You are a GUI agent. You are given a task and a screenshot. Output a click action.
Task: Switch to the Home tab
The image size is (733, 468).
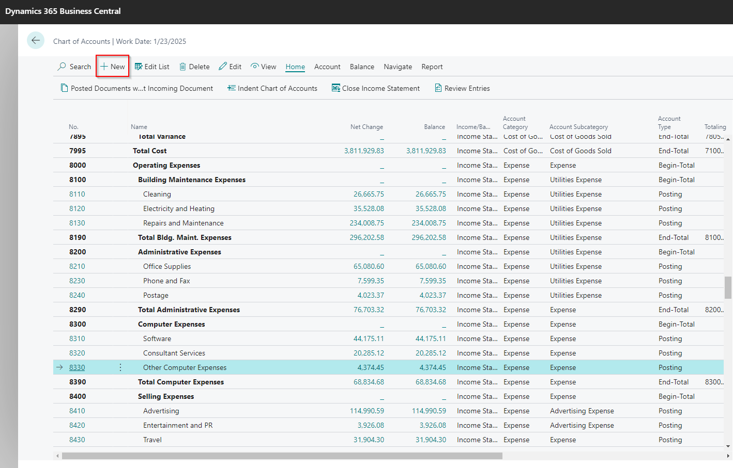tap(295, 67)
